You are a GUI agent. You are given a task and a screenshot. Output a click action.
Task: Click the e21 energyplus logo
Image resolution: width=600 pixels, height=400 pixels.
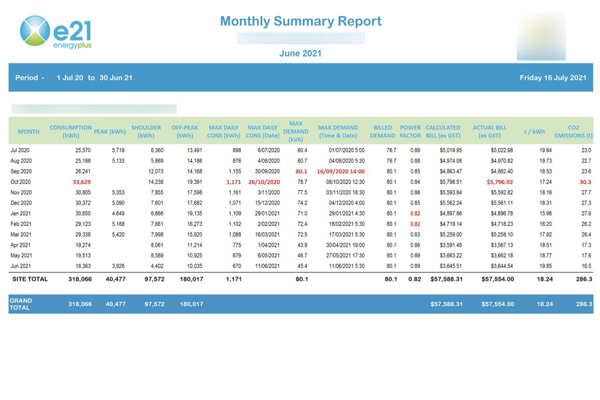tap(57, 30)
